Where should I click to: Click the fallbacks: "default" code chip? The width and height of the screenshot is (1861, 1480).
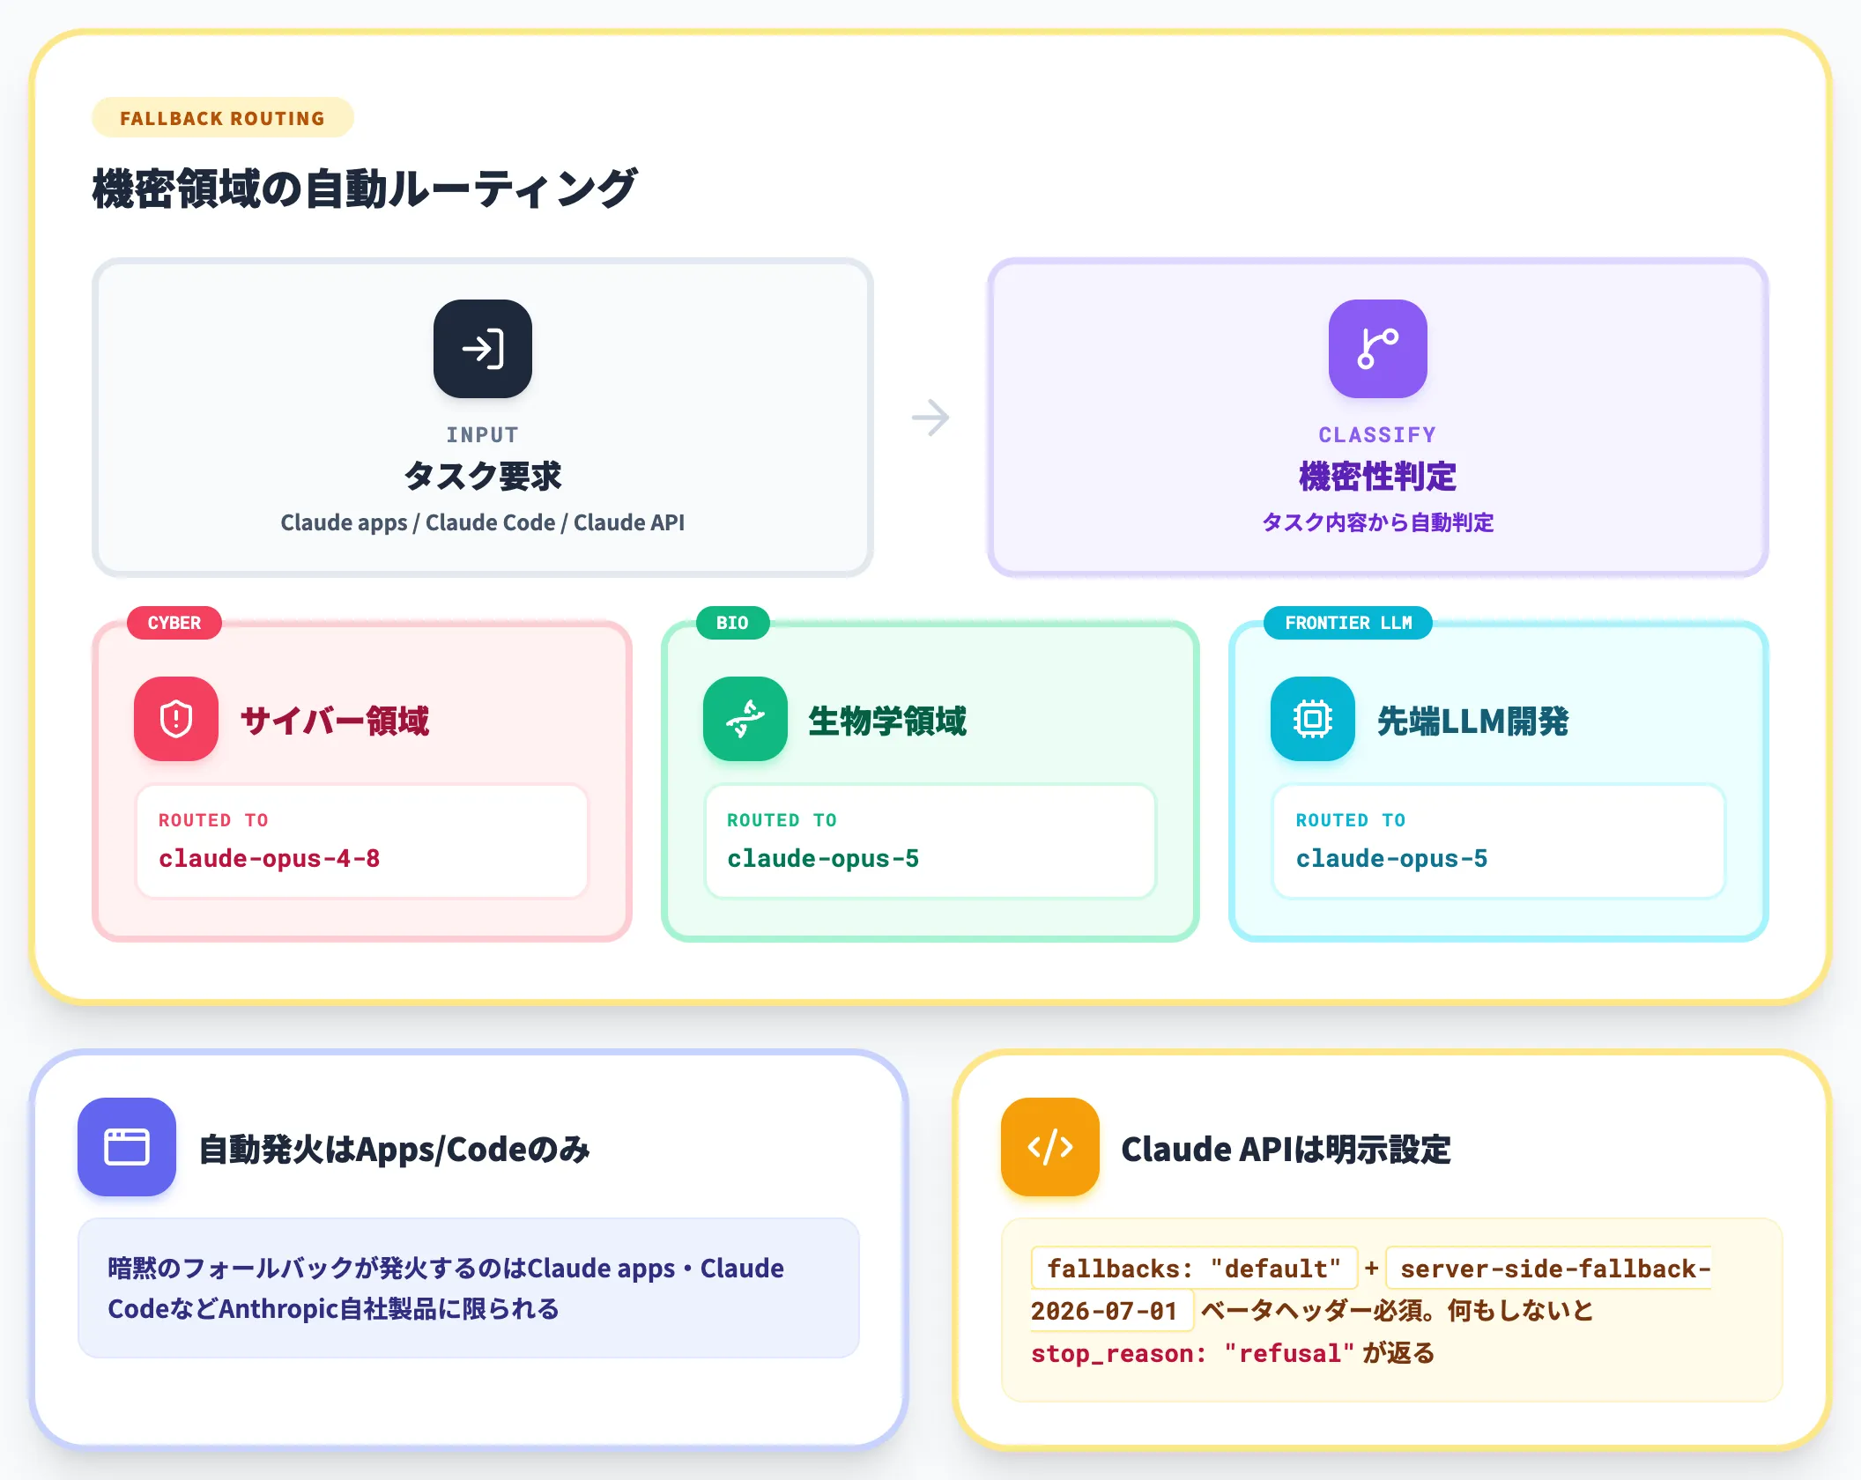1194,1269
